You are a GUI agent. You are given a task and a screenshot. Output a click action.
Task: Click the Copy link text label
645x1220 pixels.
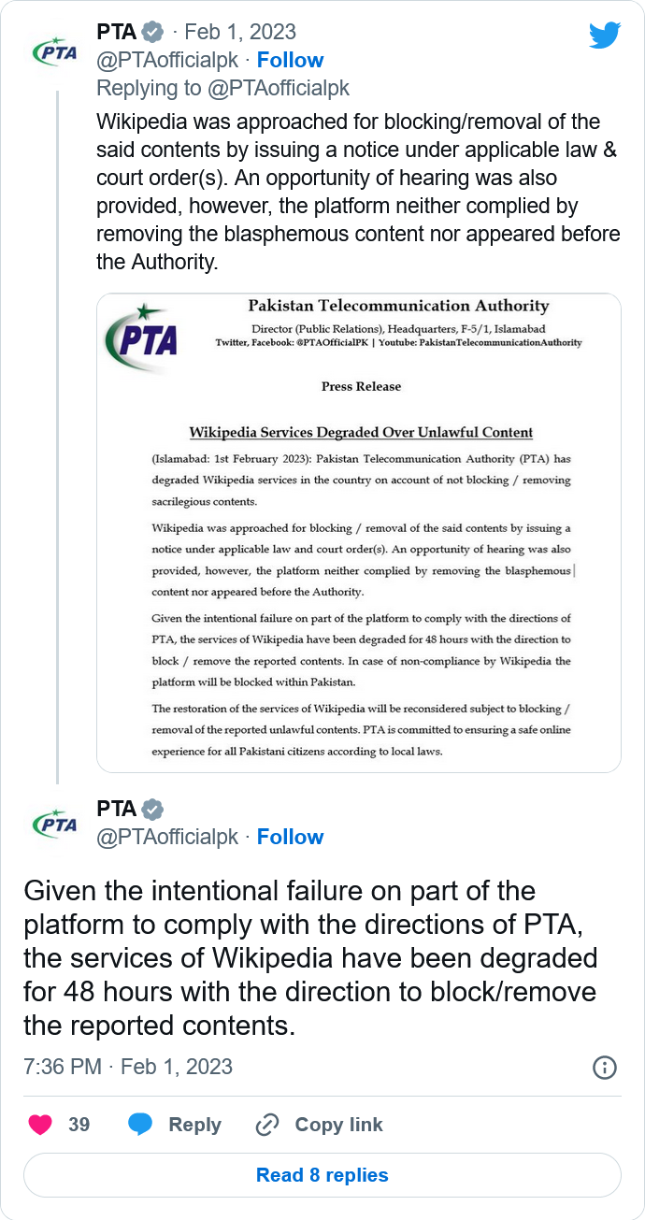338,1125
